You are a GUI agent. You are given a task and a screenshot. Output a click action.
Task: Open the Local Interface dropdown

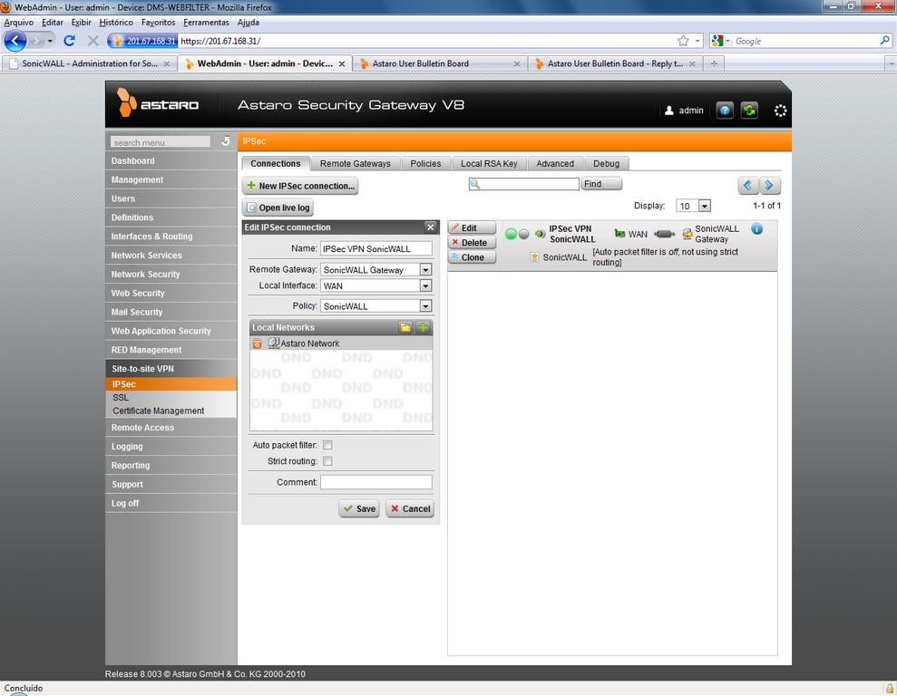click(x=425, y=285)
